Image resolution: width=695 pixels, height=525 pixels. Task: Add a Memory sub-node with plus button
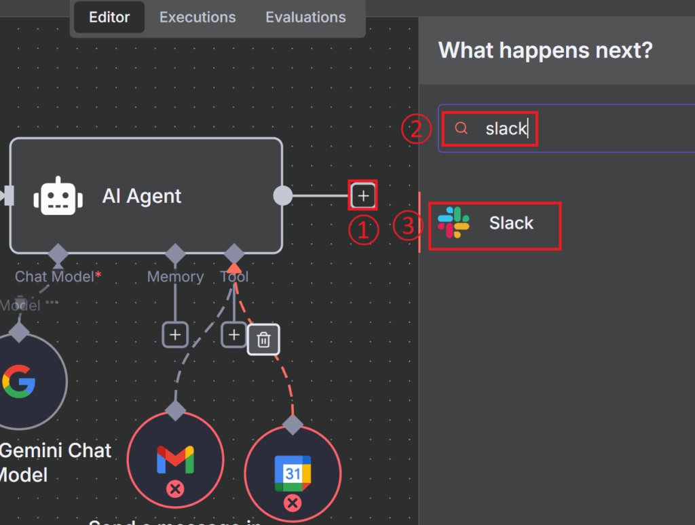pos(175,334)
